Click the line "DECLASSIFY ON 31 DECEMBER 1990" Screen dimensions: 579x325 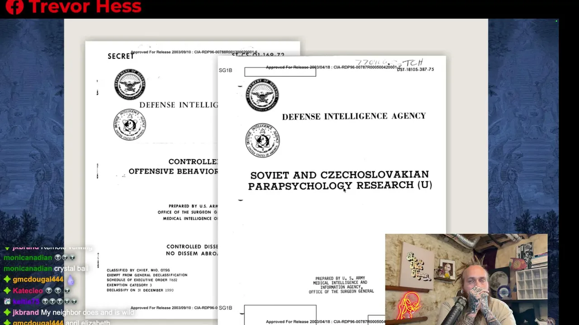140,290
